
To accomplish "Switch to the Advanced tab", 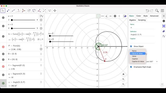I will click(154, 16).
